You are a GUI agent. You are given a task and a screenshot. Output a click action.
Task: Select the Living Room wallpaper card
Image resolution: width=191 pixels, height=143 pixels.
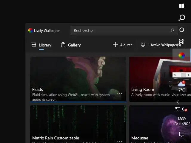160,79
